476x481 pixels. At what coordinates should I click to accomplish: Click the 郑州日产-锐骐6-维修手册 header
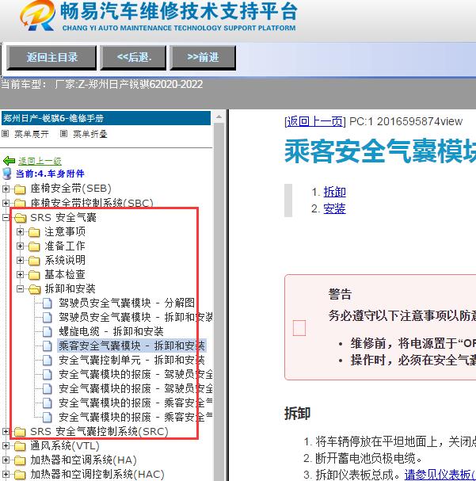106,118
